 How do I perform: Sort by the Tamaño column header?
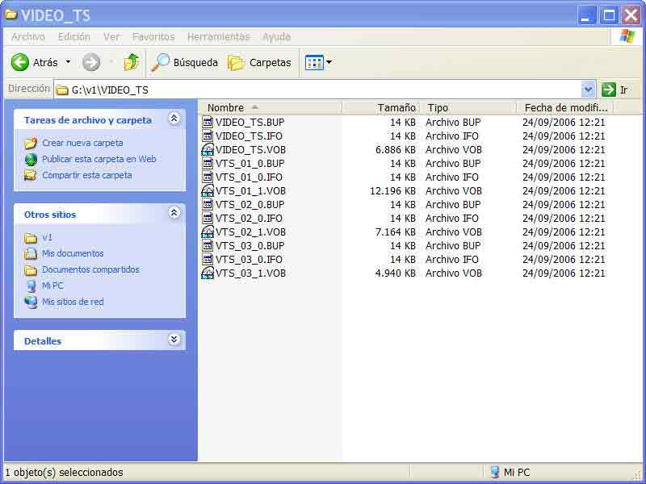(381, 107)
